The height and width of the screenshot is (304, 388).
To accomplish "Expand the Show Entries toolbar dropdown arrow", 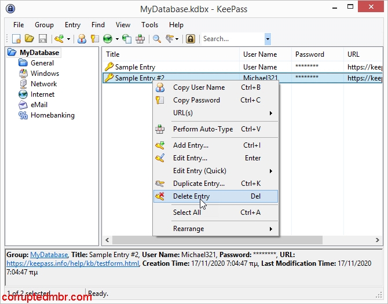I will [x=177, y=39].
